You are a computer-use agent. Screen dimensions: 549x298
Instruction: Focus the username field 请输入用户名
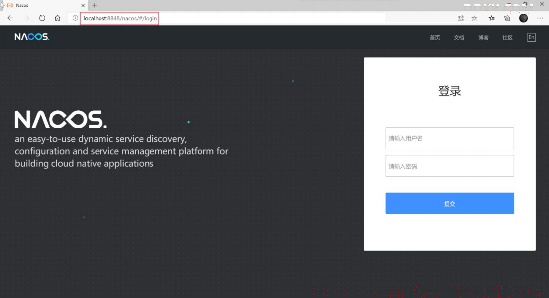449,138
